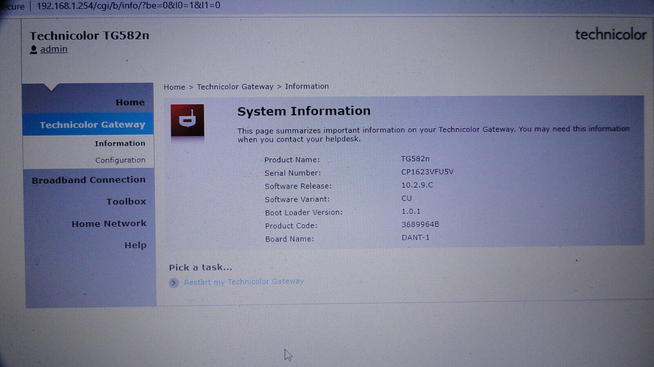This screenshot has height=367, width=654.
Task: Click the Software Release label
Action: pos(298,186)
